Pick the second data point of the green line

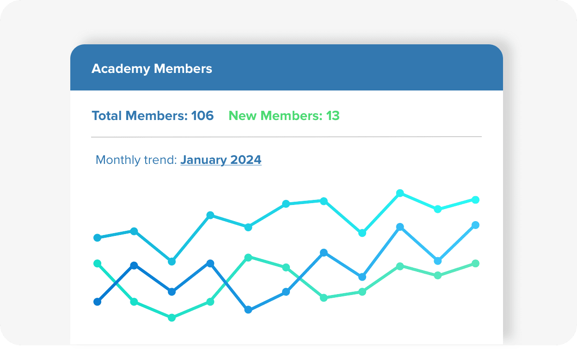pos(134,302)
